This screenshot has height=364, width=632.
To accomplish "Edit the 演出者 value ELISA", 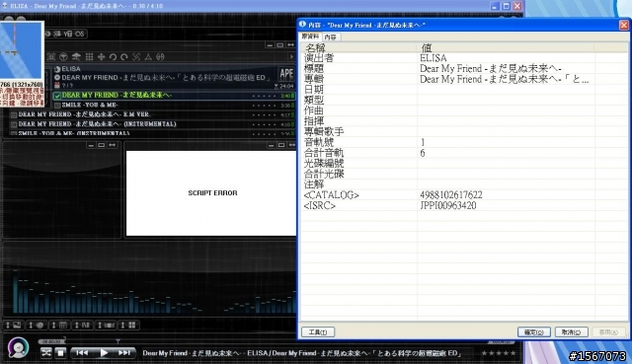I will coord(434,58).
